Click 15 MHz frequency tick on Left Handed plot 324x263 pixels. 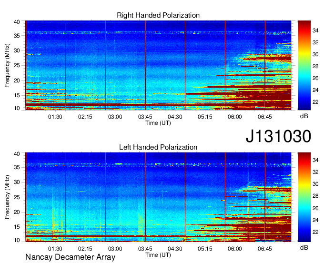(x=17, y=227)
